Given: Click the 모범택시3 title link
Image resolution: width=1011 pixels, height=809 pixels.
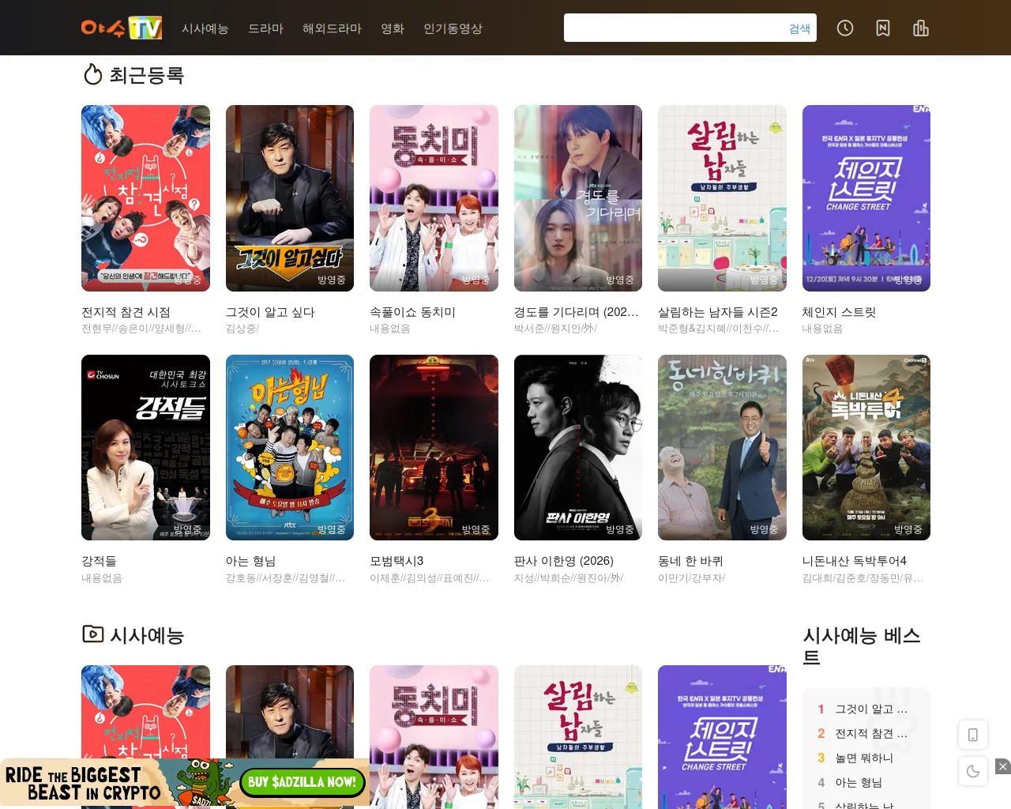Looking at the screenshot, I should point(397,561).
